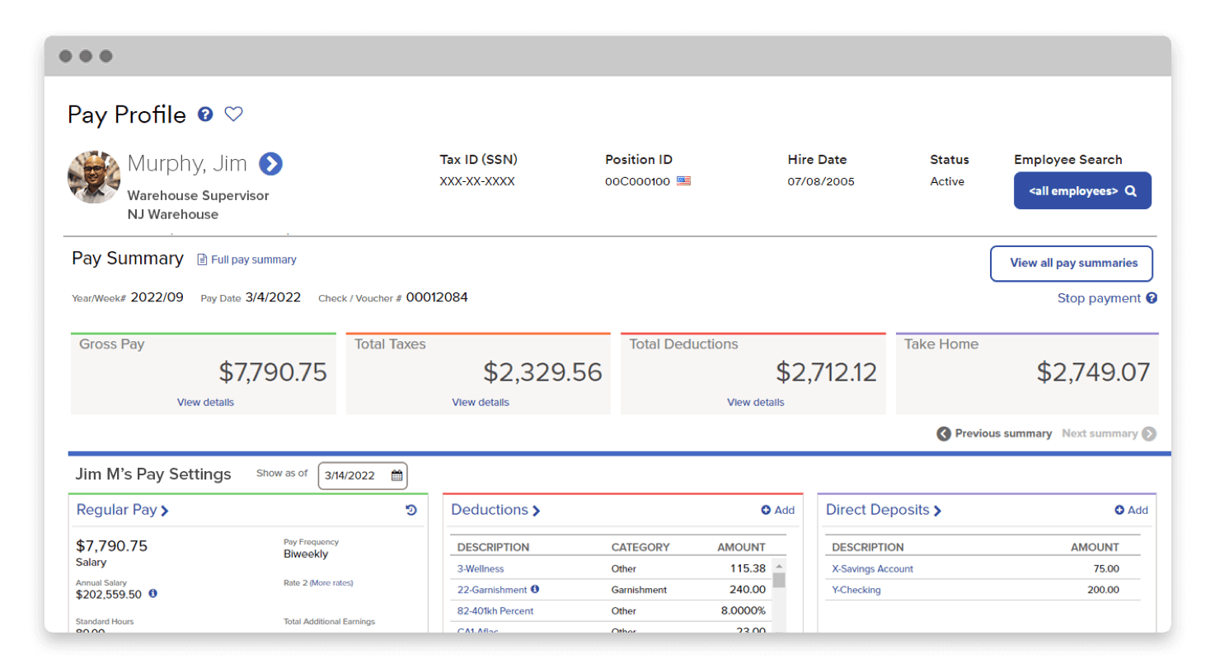Click the history icon in Regular Pay
The width and height of the screenshot is (1215, 668).
pyautogui.click(x=411, y=511)
